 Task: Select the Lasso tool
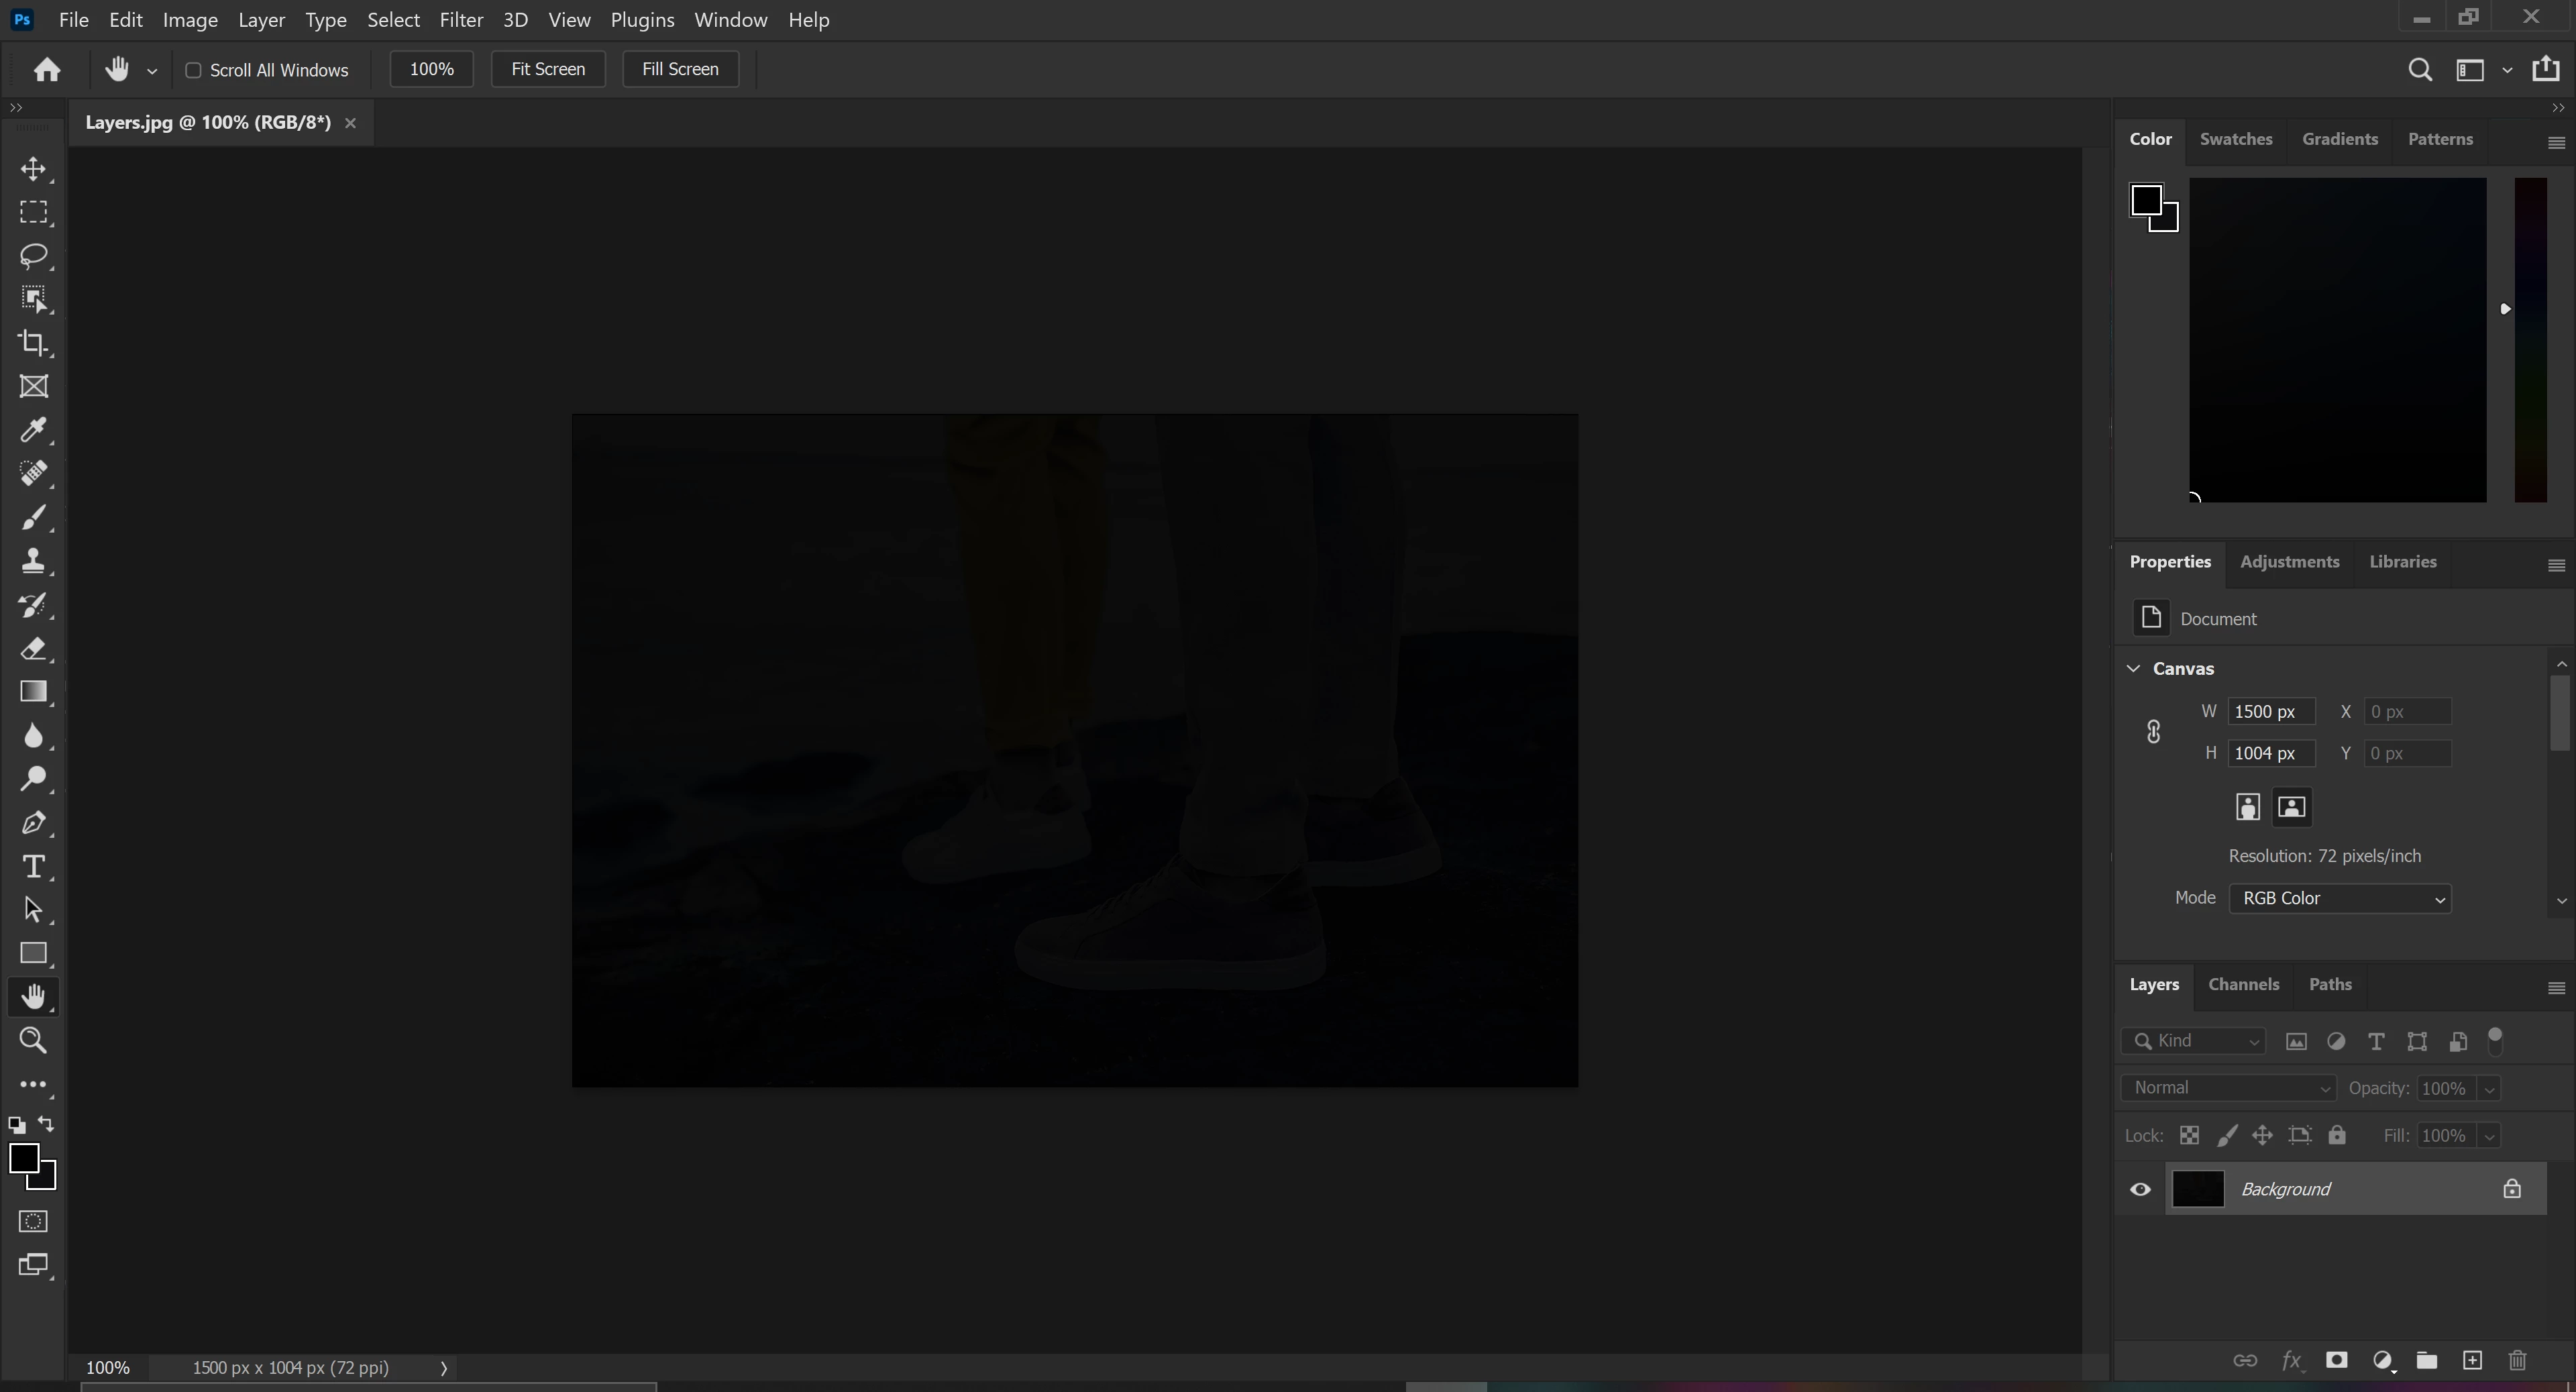(33, 256)
